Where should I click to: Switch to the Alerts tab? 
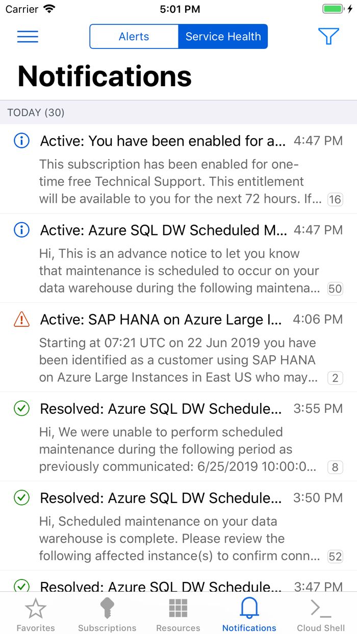click(x=134, y=36)
